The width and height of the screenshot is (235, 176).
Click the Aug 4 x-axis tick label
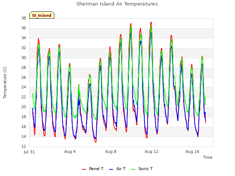coord(70,151)
